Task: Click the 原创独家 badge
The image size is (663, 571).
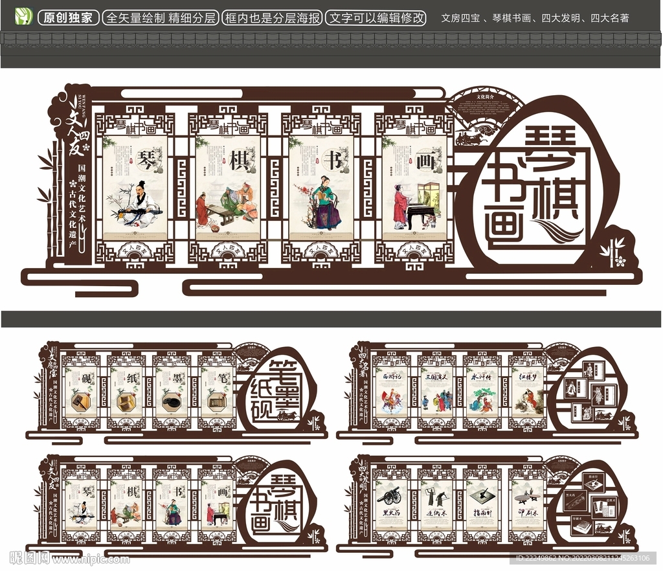Action: (x=68, y=17)
